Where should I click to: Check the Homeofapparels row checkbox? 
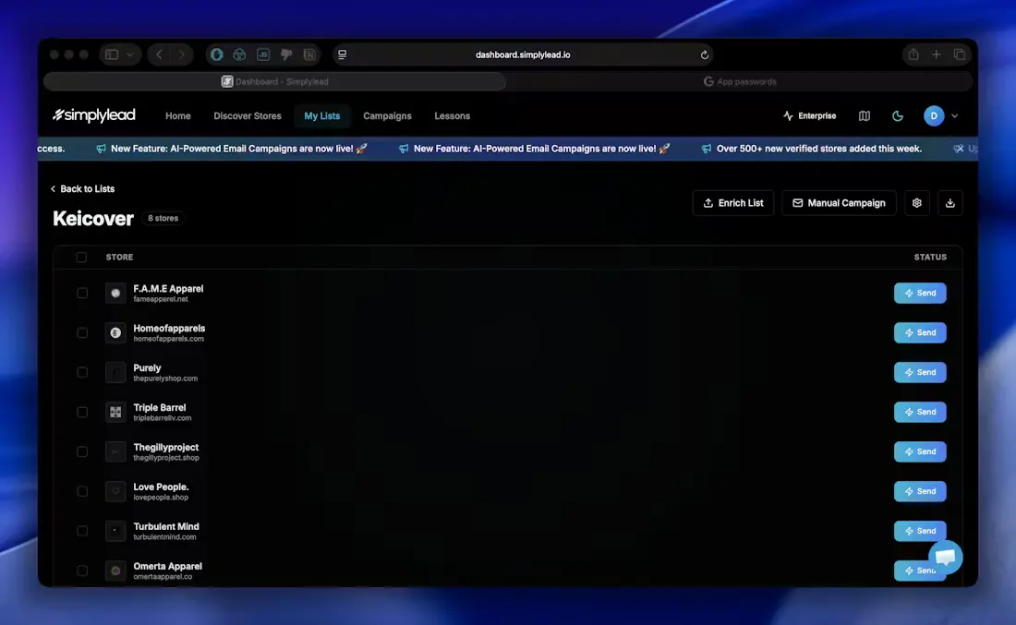point(82,332)
